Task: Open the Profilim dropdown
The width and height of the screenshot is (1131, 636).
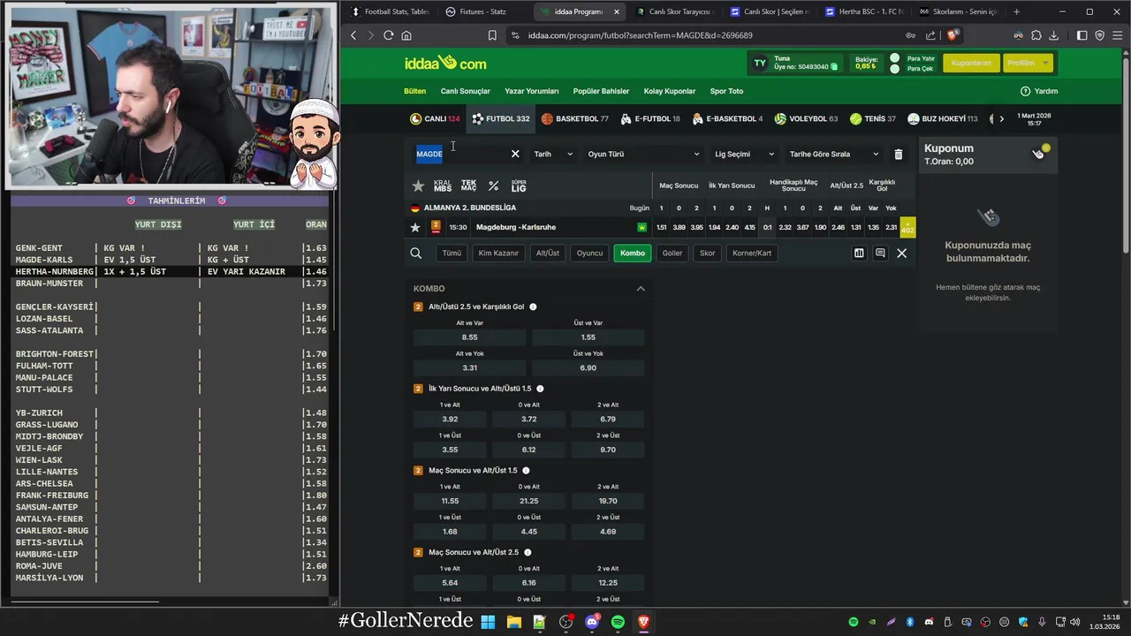Action: (x=1029, y=63)
